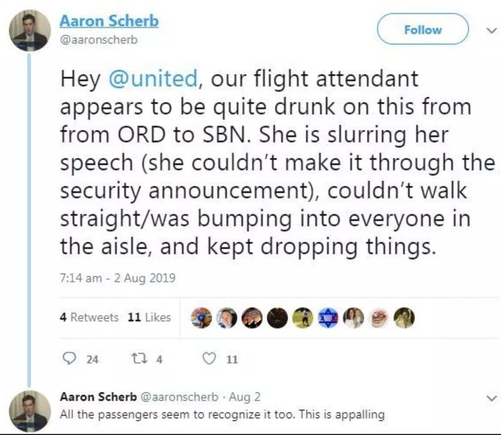The width and height of the screenshot is (501, 435).
Task: Expand the chevron menu on the reply tweet
Action: pyautogui.click(x=492, y=399)
